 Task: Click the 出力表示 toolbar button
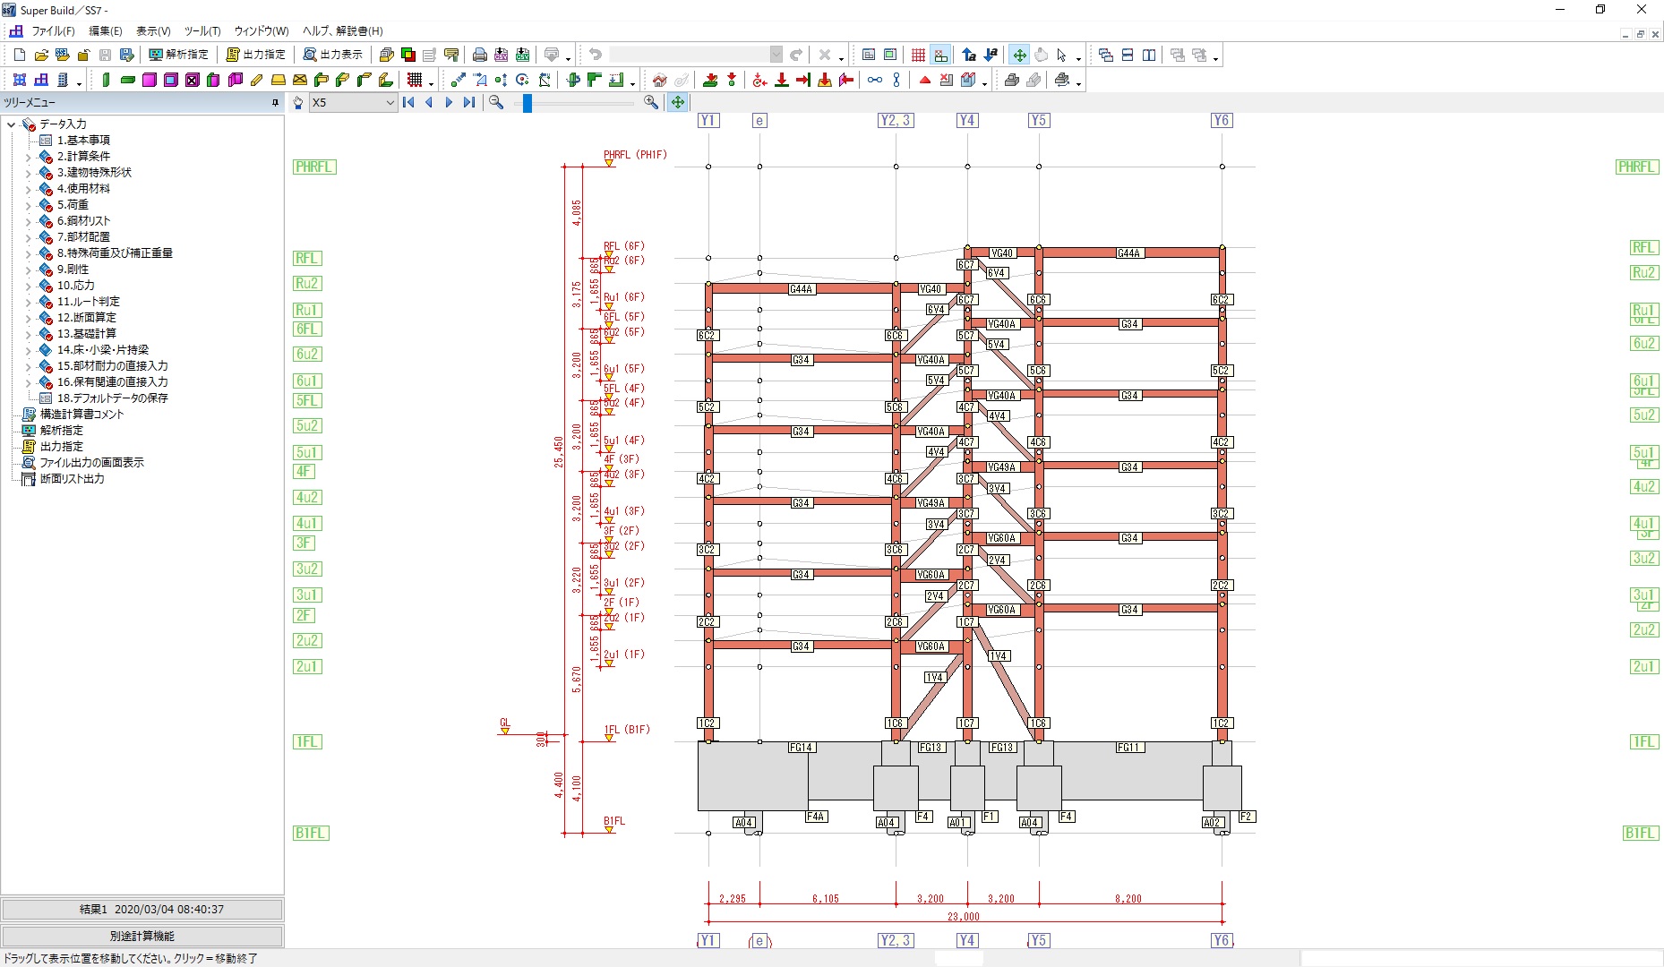333,56
